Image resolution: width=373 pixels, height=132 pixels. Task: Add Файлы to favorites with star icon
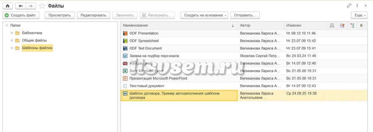click(42, 6)
